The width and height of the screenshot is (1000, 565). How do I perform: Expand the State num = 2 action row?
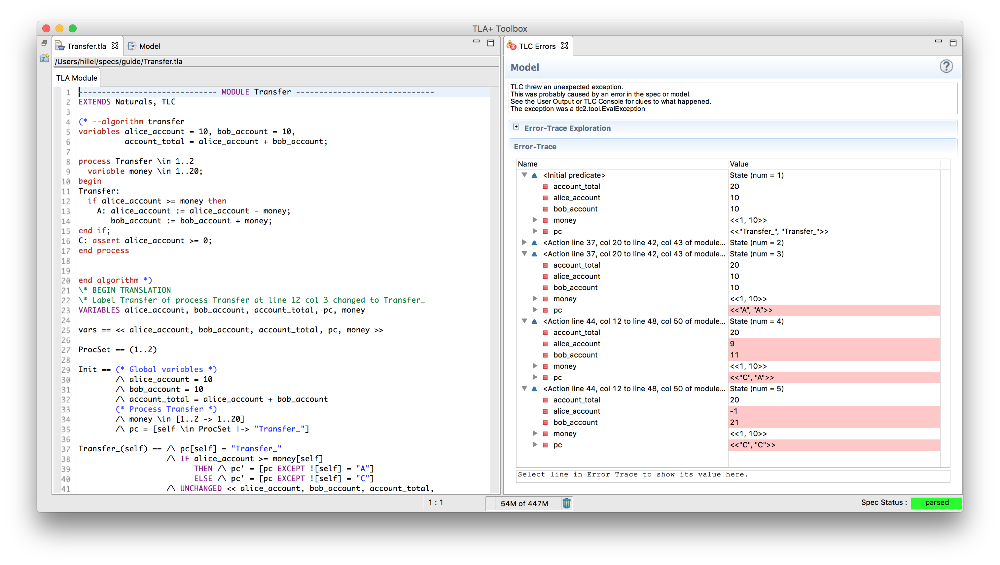(524, 242)
